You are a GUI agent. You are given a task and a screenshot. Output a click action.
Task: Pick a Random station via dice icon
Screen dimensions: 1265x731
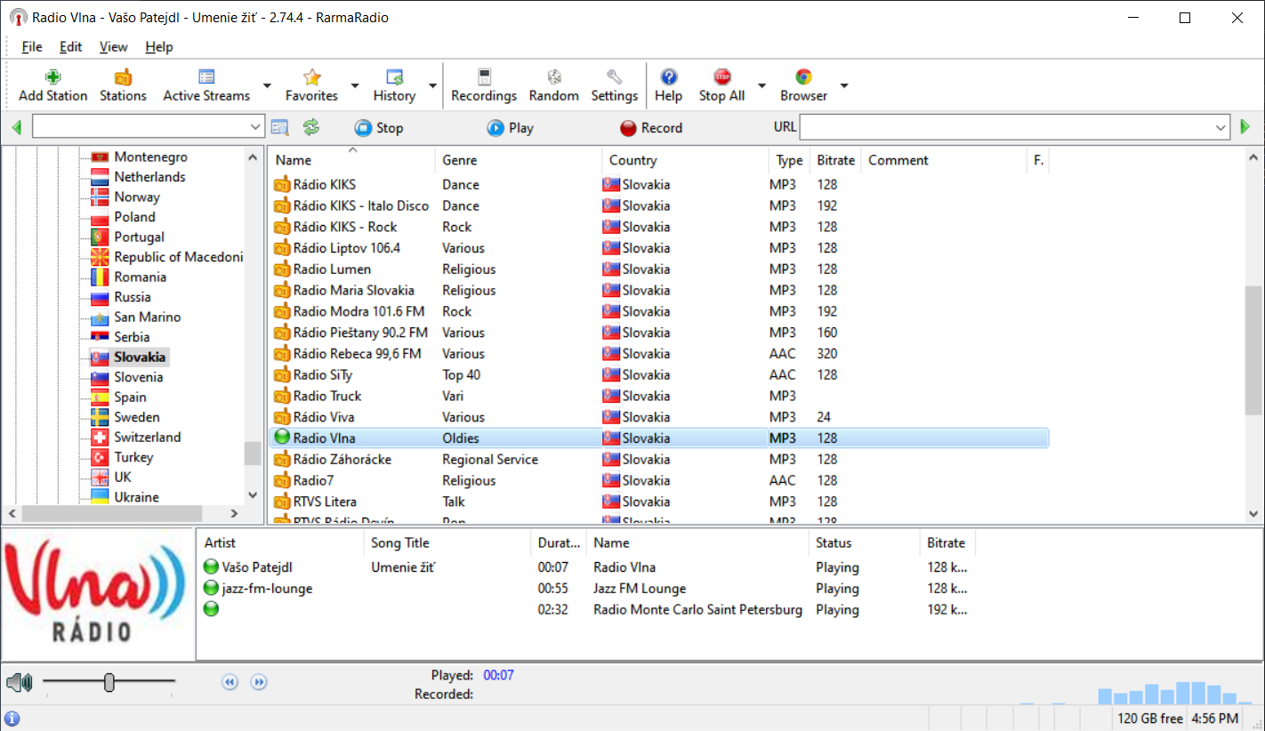[x=553, y=77]
